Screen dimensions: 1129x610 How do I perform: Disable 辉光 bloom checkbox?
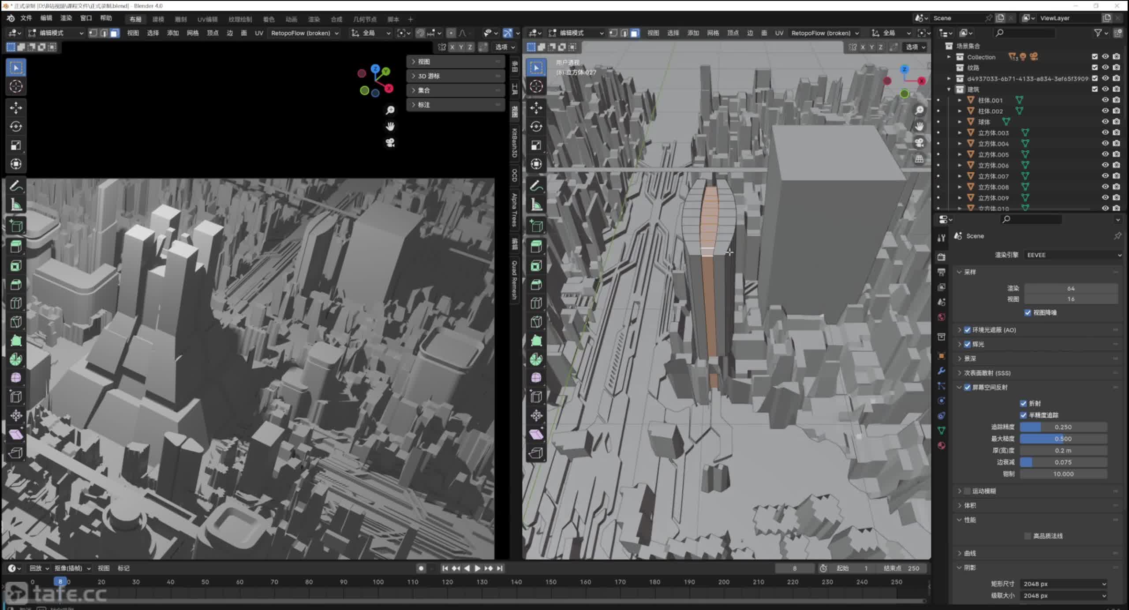point(967,344)
